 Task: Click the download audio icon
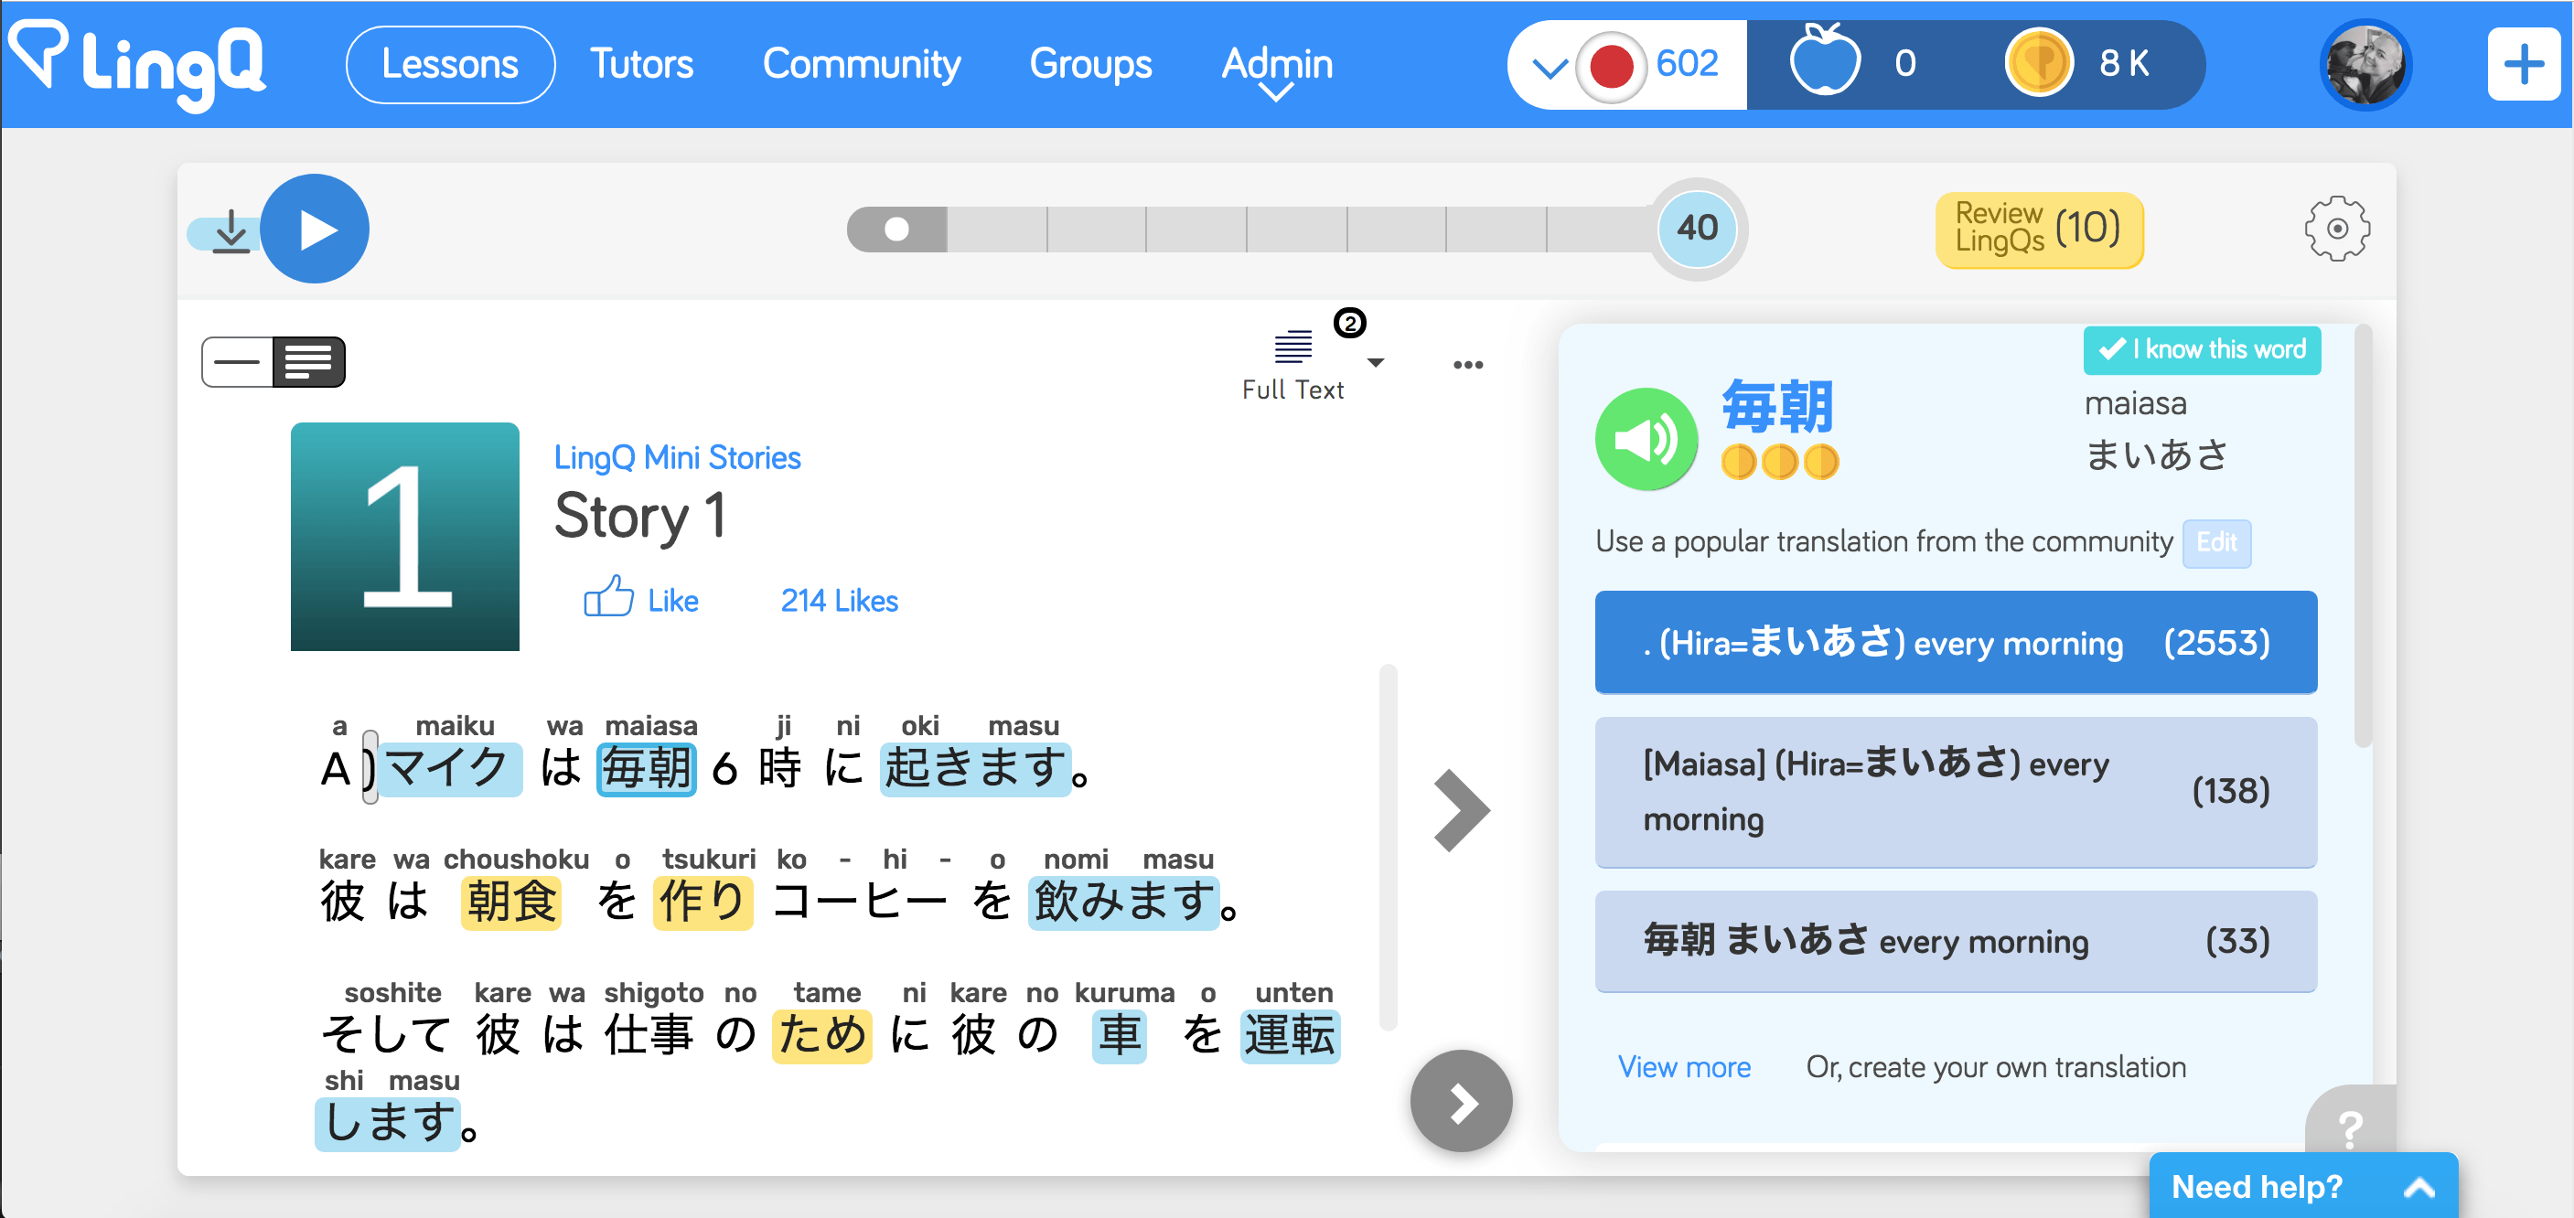click(x=231, y=232)
